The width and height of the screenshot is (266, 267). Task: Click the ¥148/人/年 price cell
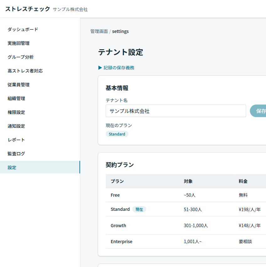(x=250, y=226)
